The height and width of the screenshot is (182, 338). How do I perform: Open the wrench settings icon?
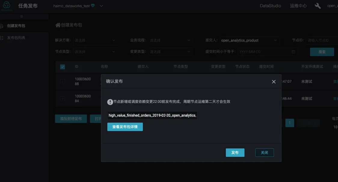[318, 6]
